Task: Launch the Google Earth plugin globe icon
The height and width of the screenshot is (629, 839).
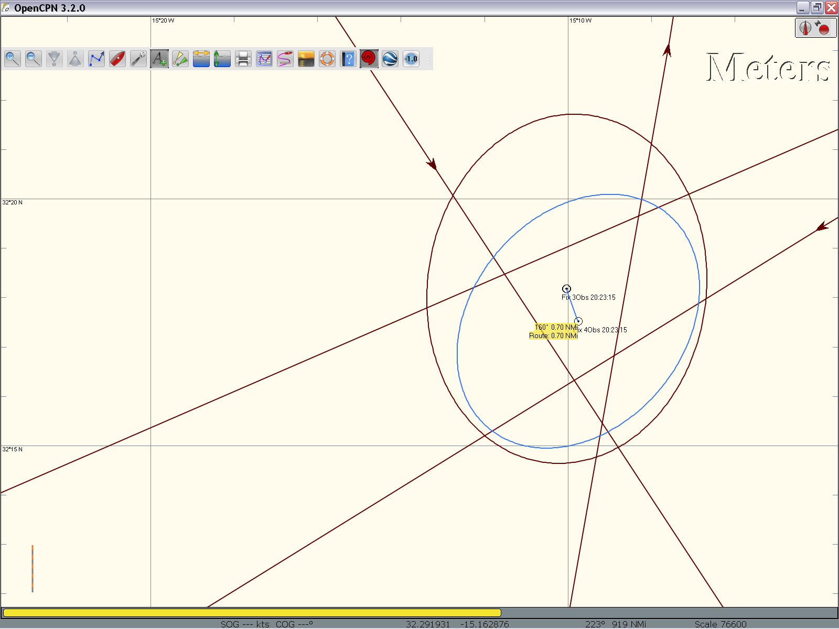Action: [390, 59]
